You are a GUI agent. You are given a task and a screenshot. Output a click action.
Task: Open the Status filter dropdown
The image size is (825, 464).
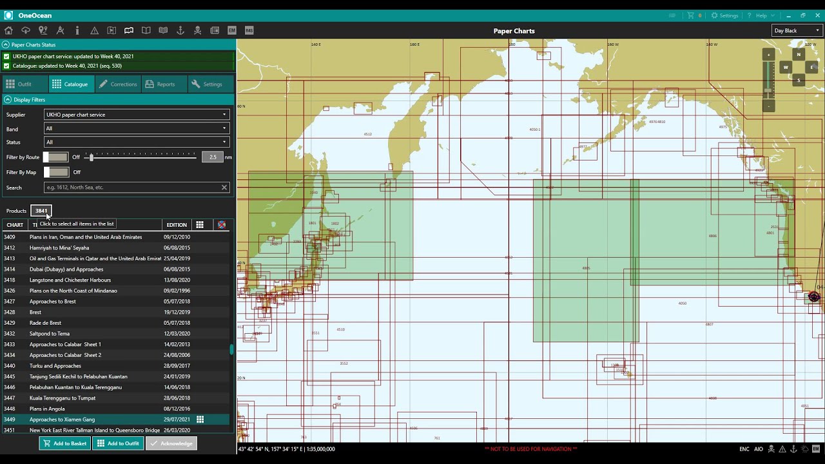click(x=137, y=142)
